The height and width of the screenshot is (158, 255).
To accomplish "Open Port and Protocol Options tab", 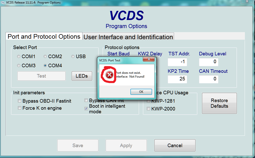I will [x=44, y=36].
